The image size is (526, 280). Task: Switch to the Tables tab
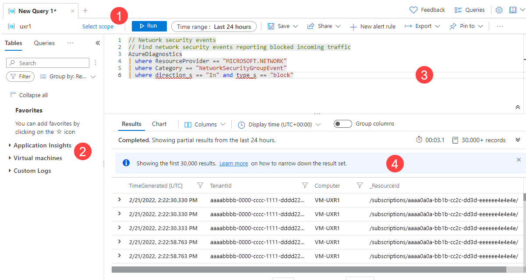(14, 43)
